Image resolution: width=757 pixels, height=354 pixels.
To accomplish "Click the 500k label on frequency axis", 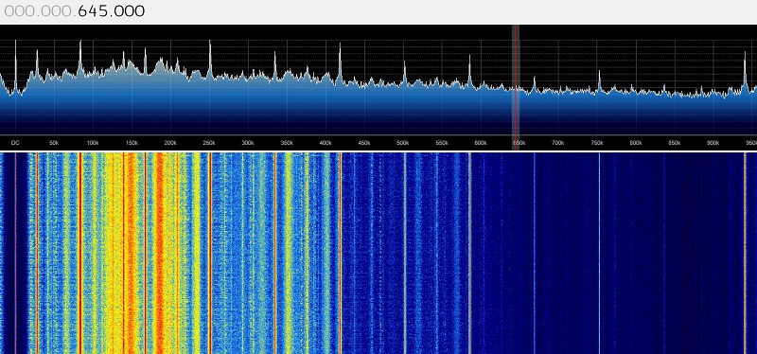I will coord(403,143).
